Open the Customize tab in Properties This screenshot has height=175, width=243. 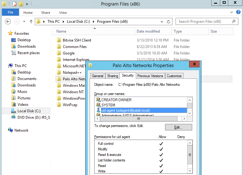pos(174,76)
